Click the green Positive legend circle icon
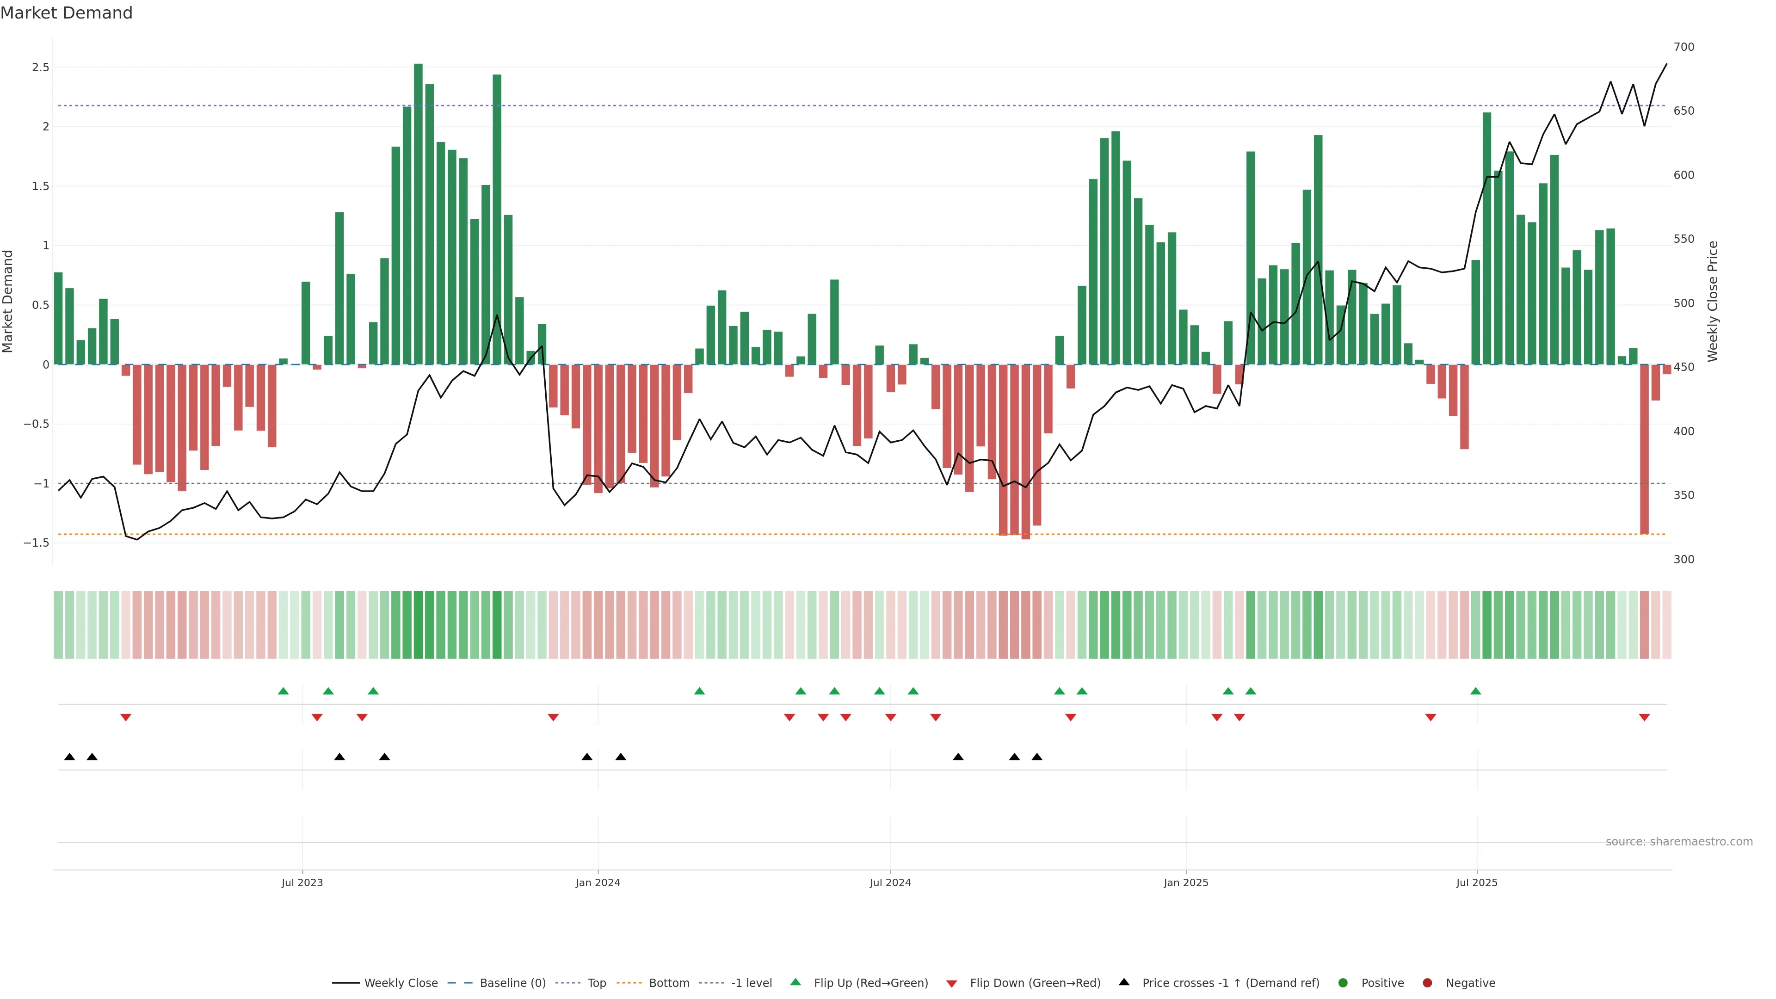Image resolution: width=1776 pixels, height=999 pixels. point(1342,983)
